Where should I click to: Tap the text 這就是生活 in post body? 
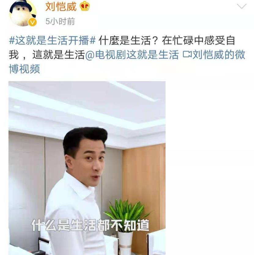tap(59, 55)
